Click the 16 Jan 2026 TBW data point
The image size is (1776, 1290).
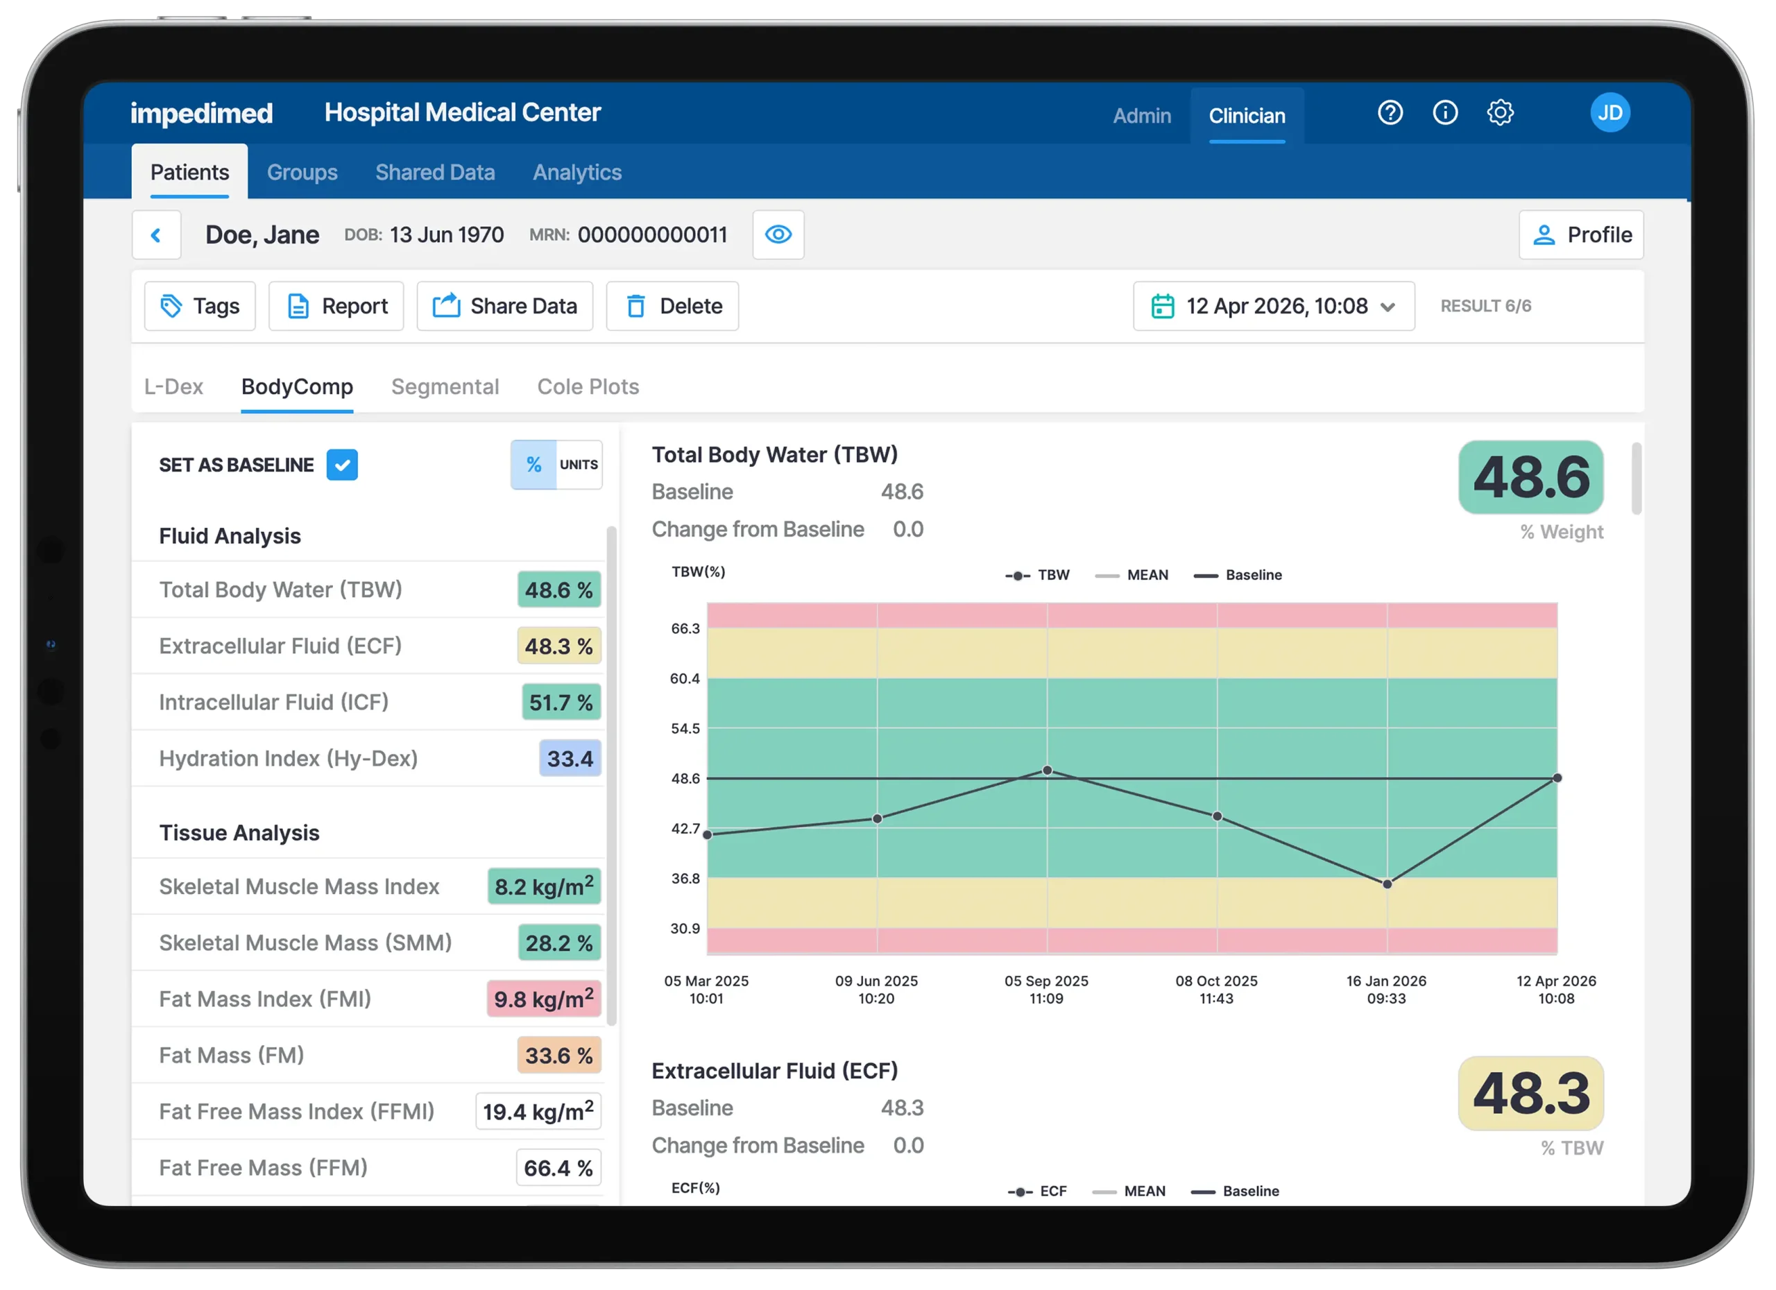click(x=1387, y=884)
